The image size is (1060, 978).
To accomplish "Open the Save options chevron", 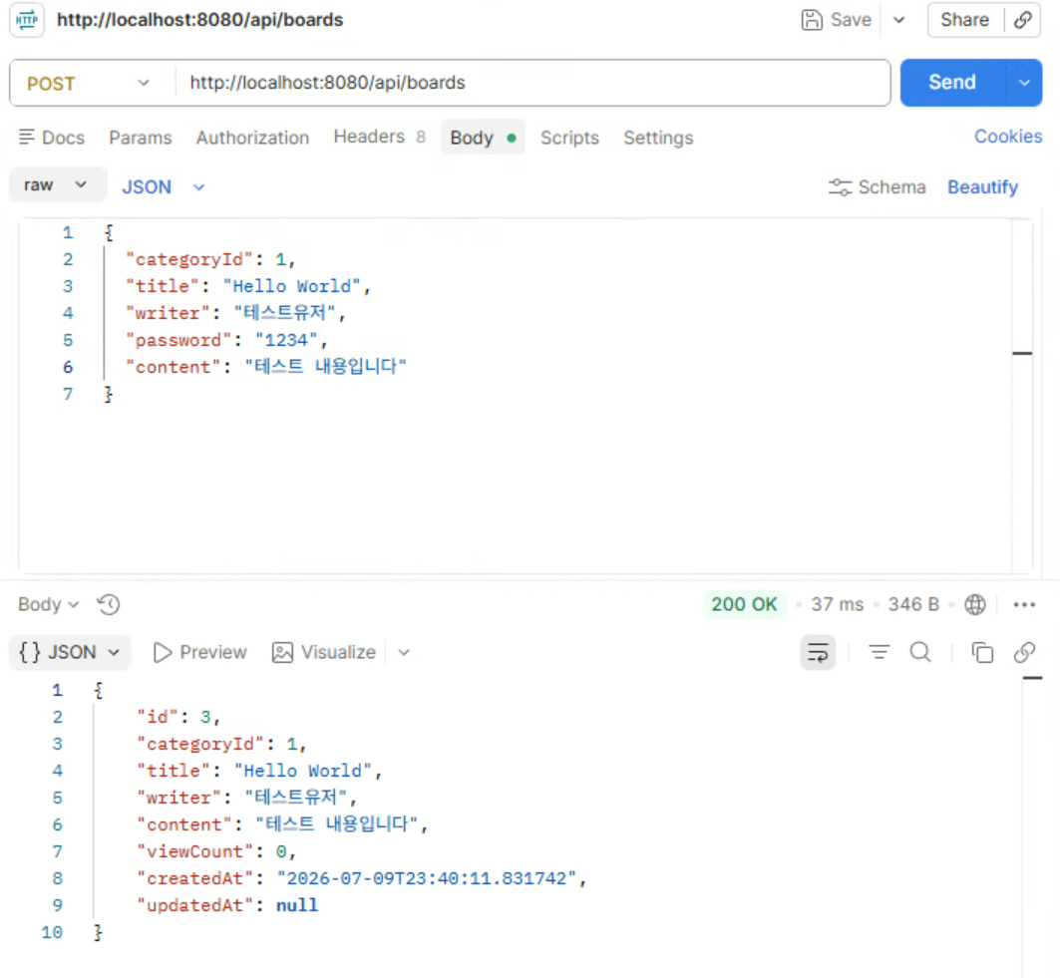I will point(899,20).
